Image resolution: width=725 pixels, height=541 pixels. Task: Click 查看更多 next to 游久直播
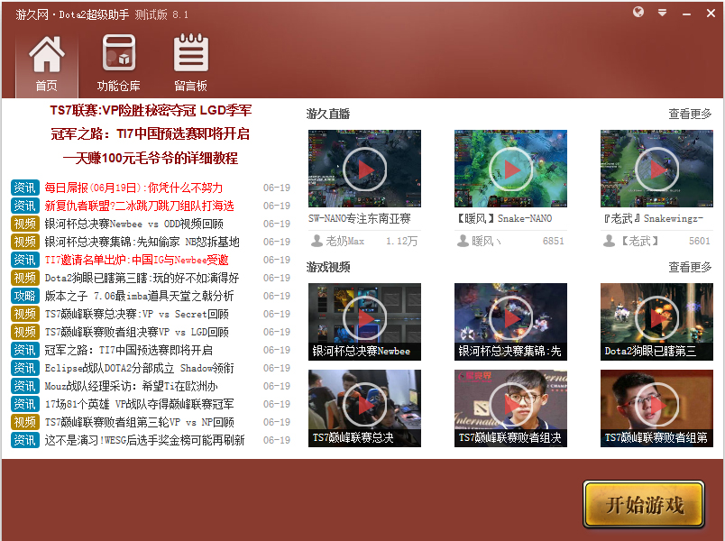click(x=690, y=114)
